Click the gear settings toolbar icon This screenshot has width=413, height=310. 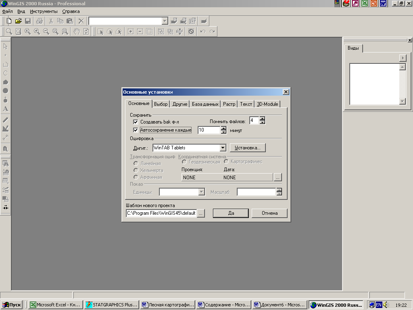[191, 31]
